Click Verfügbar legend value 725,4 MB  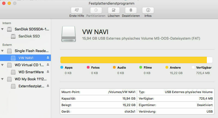click(203, 73)
